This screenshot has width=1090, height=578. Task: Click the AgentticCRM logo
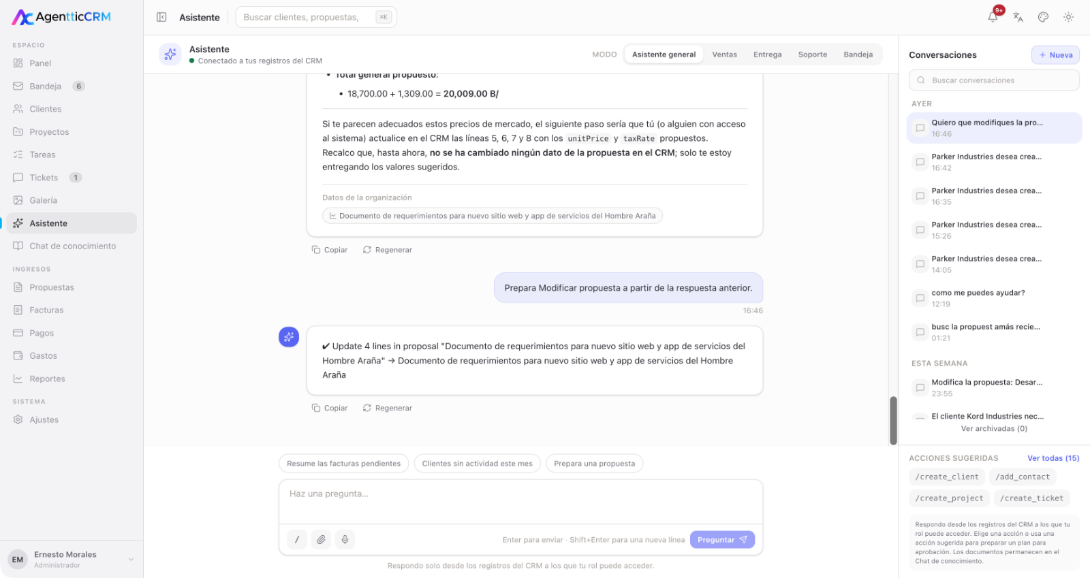pos(61,17)
